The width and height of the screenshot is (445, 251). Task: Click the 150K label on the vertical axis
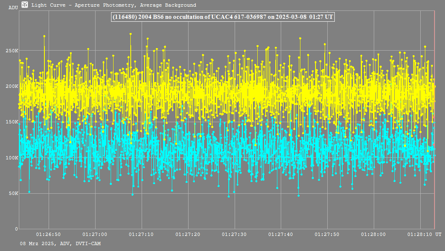point(12,122)
